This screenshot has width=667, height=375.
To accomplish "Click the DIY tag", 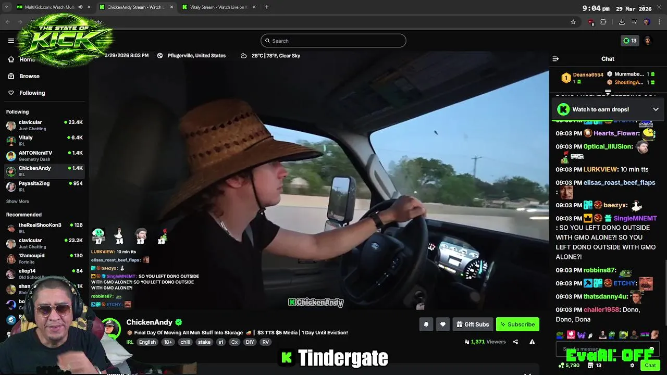I will (x=250, y=342).
